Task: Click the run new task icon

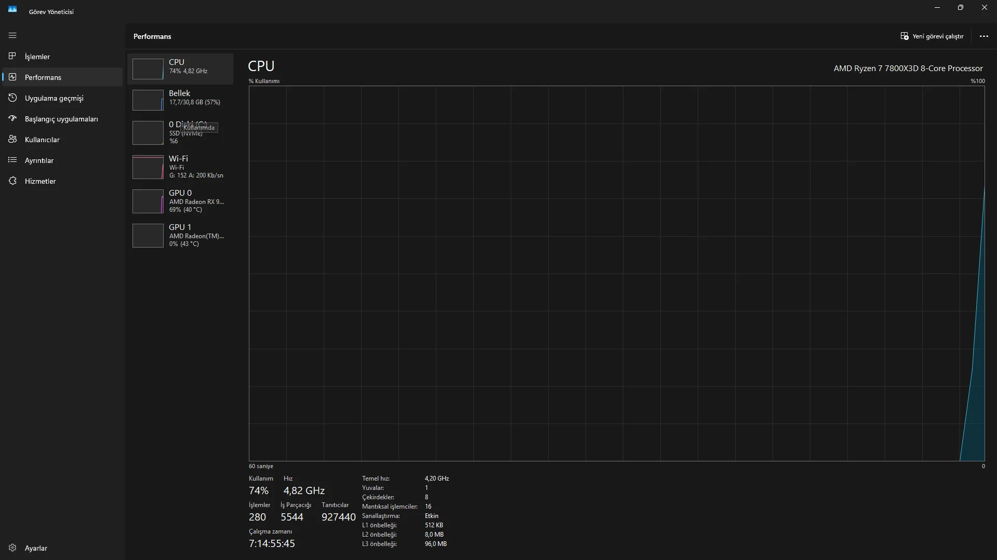Action: pos(905,36)
